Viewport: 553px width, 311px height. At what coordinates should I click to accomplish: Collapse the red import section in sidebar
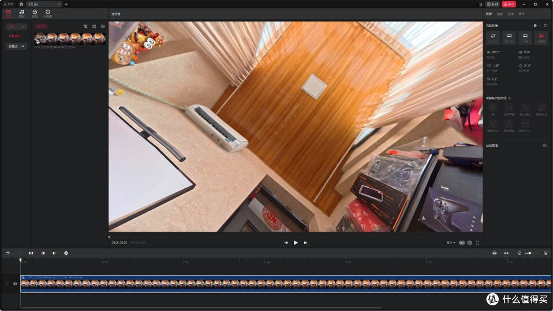tap(16, 27)
